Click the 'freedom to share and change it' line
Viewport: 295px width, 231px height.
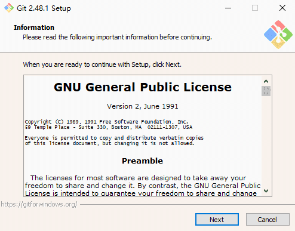143,186
